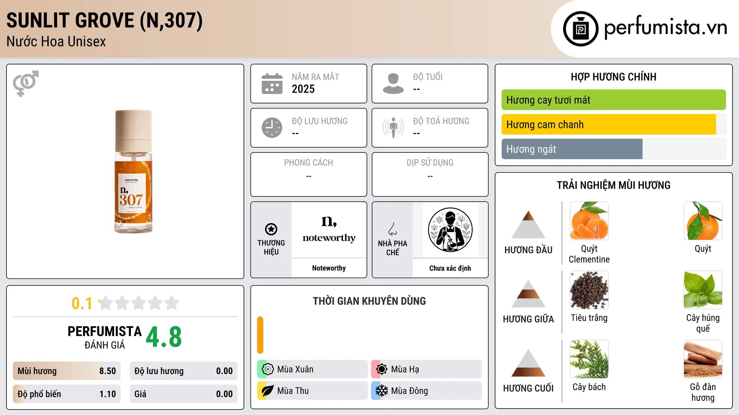Viewport: 739px width, 415px height.
Task: Click the Gỗ đàn hương note label
Action: click(x=703, y=392)
